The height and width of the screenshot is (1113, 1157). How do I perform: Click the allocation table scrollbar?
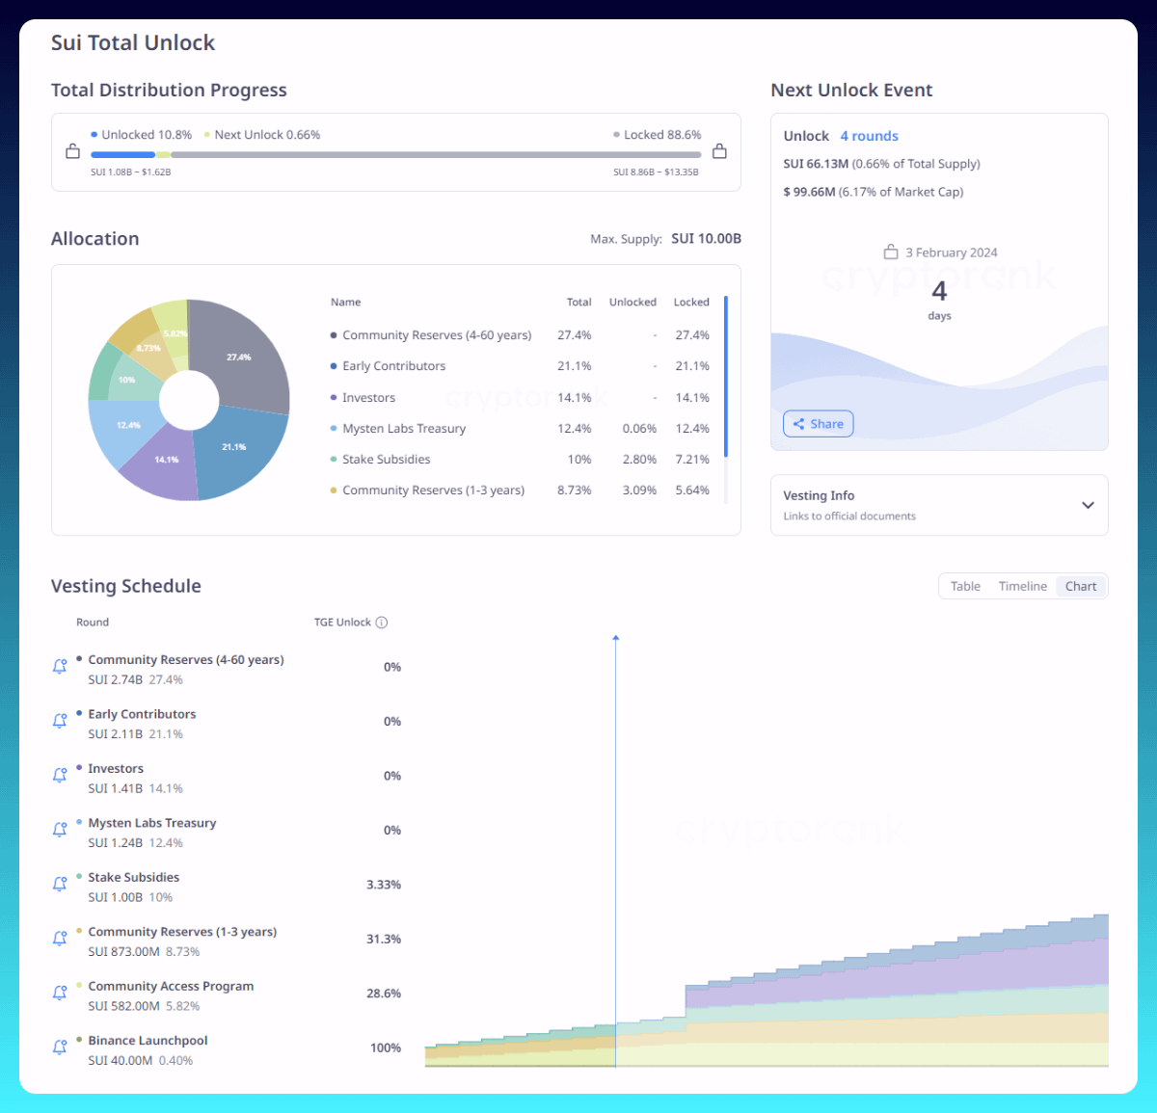coord(725,377)
